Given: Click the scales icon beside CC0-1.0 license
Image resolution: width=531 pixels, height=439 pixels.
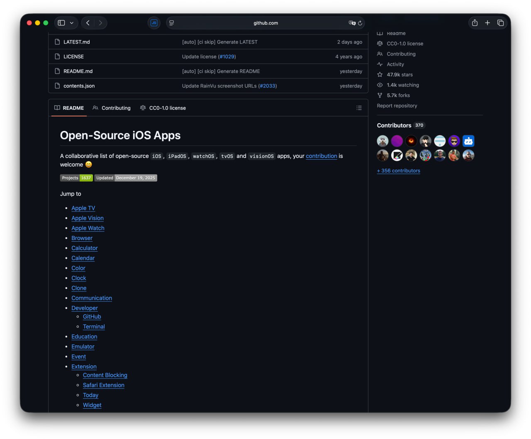Looking at the screenshot, I should [x=380, y=44].
